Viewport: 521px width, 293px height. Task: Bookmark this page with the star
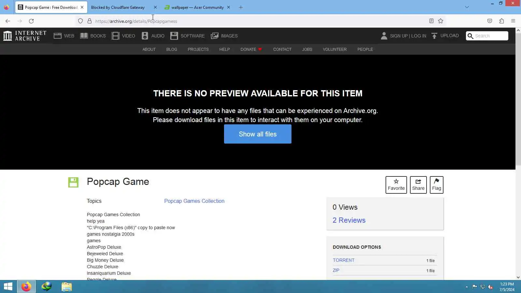coord(441,21)
